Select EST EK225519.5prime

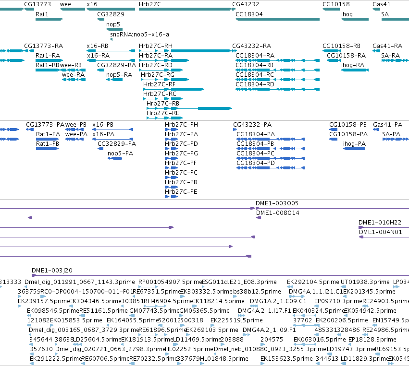236,320
